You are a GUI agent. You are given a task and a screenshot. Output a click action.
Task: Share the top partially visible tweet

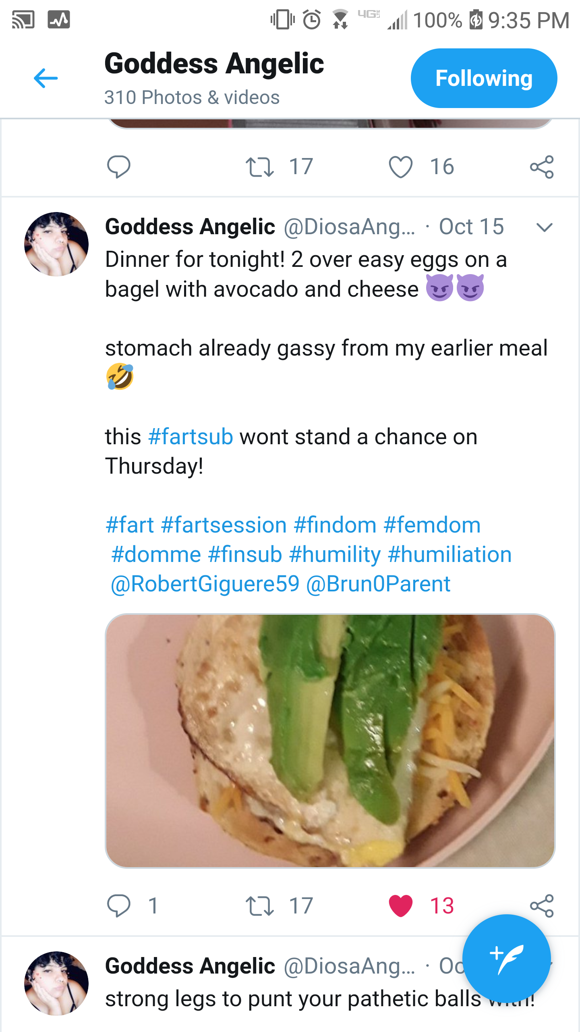tap(542, 166)
